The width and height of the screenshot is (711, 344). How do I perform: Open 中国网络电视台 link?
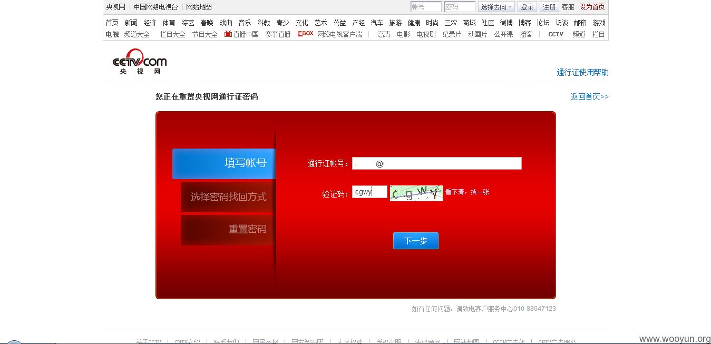coord(156,7)
